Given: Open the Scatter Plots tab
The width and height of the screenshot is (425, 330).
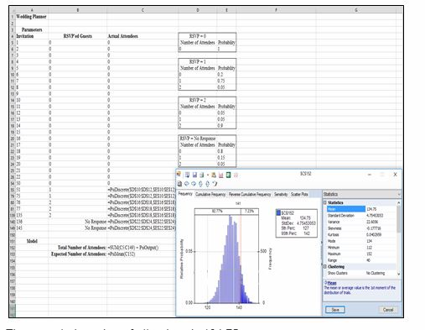Looking at the screenshot, I should [x=299, y=194].
